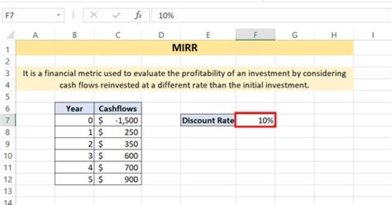Select row 3 header
The image size is (392, 205).
pos(8,73)
